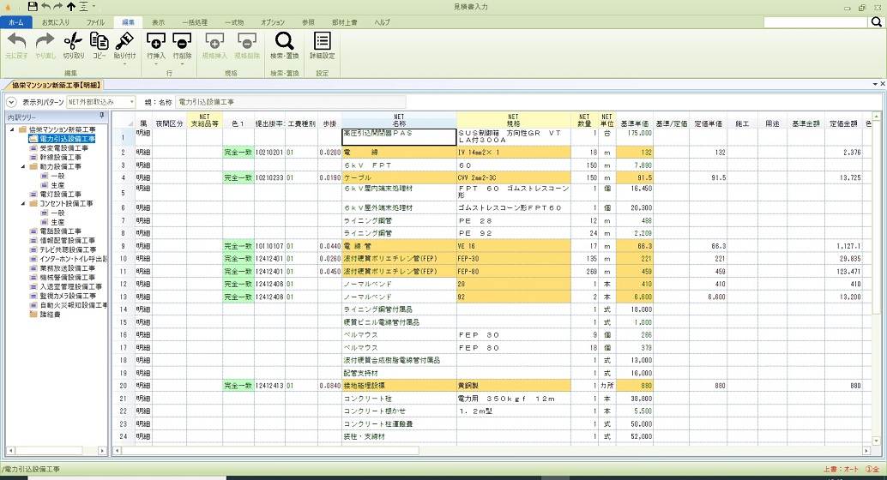The width and height of the screenshot is (887, 480).
Task: Open the ヘルプ ribbon tab
Action: click(x=383, y=22)
